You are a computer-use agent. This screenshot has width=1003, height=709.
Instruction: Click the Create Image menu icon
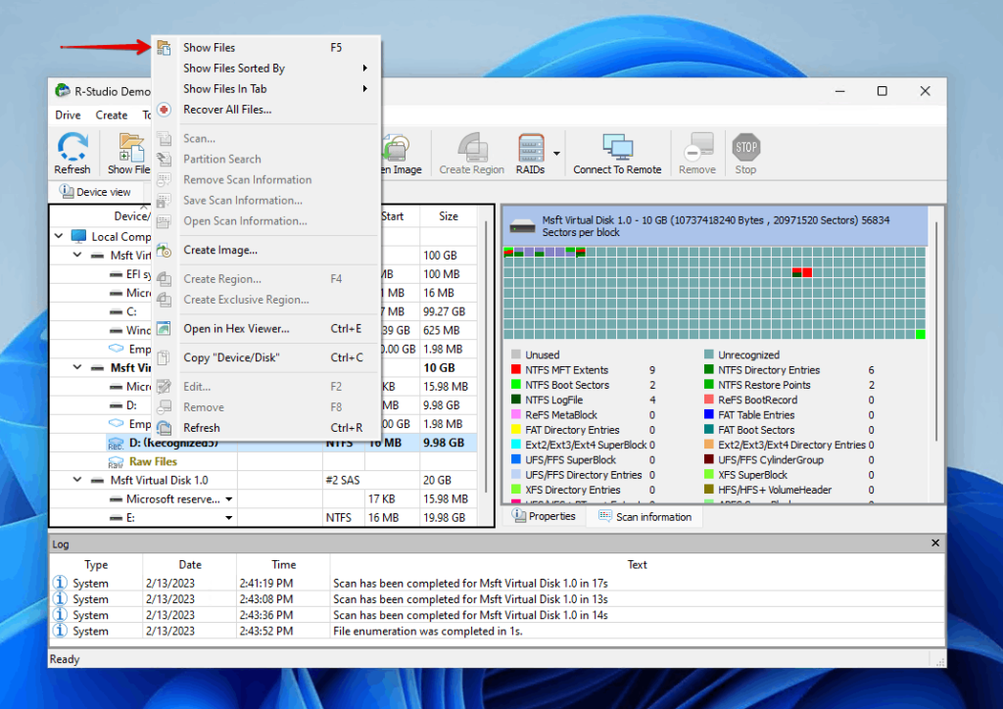(165, 250)
